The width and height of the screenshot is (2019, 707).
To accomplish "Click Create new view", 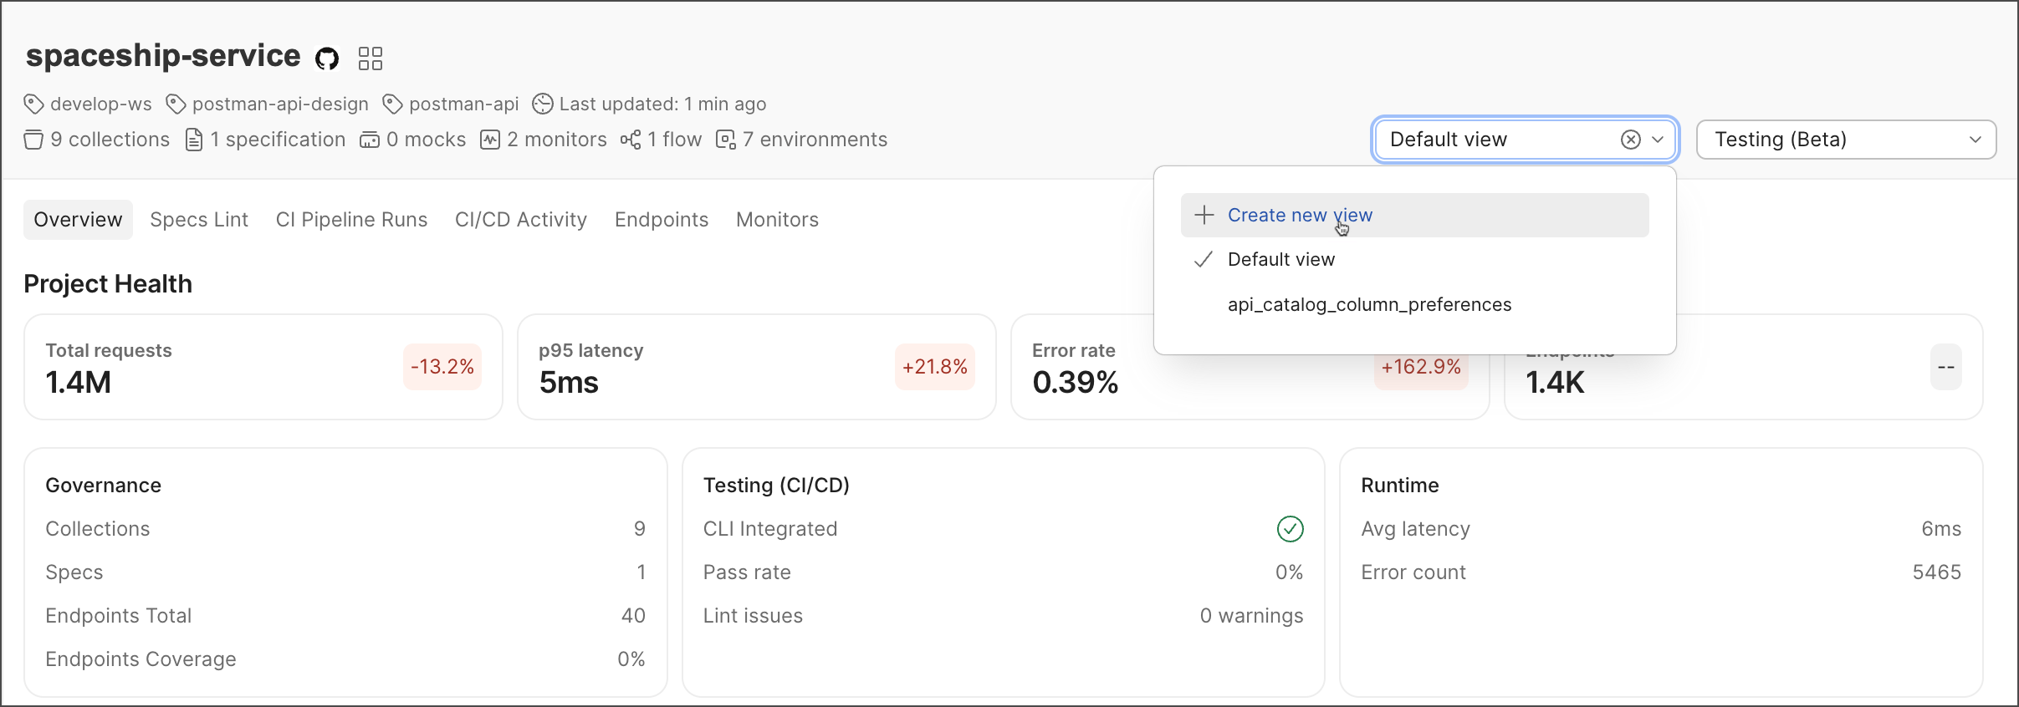I will [x=1299, y=216].
